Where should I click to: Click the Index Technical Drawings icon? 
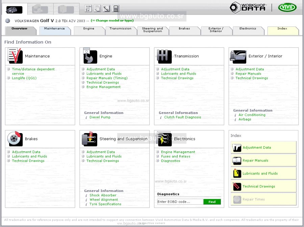point(237,186)
